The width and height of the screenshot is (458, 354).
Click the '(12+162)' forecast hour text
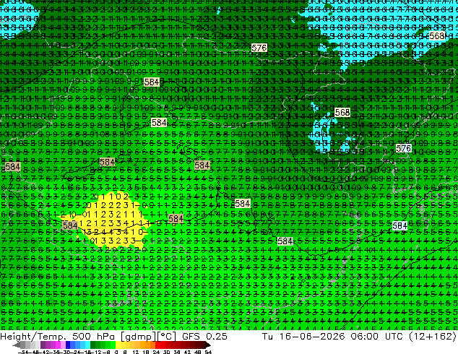[433, 336]
